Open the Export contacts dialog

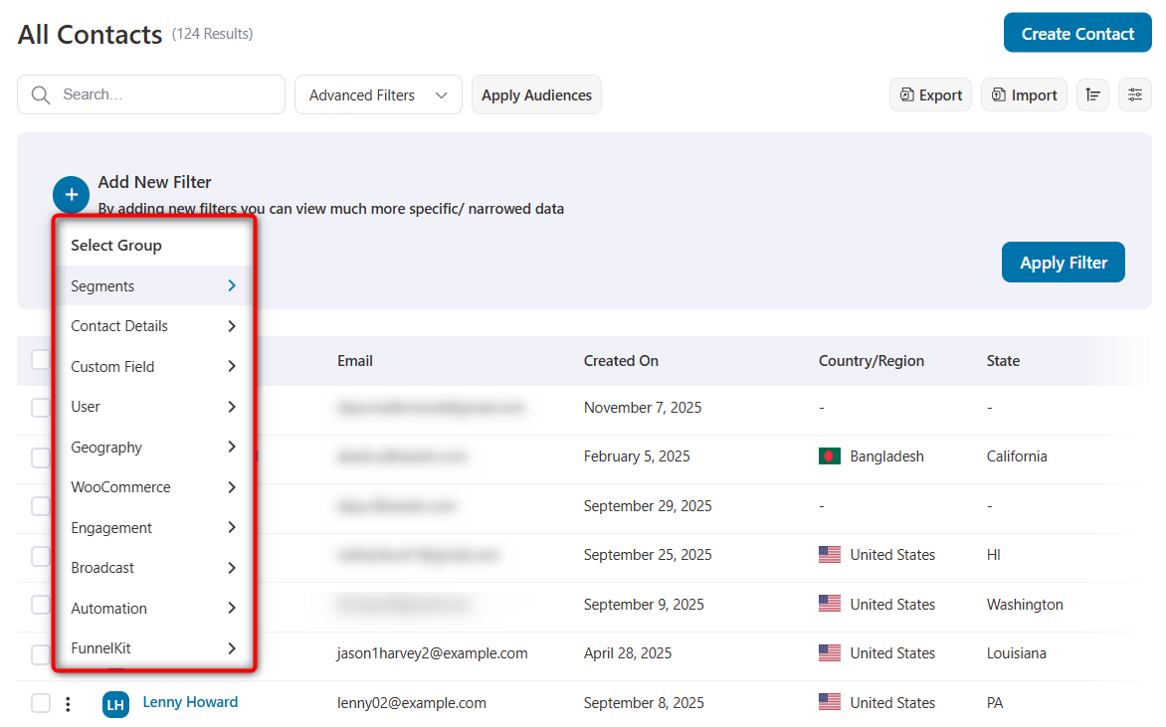point(930,93)
